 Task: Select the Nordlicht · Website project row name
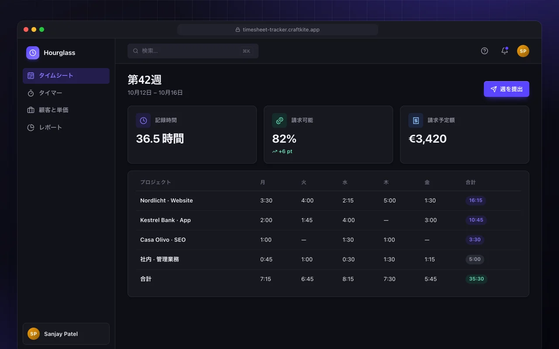pos(166,201)
